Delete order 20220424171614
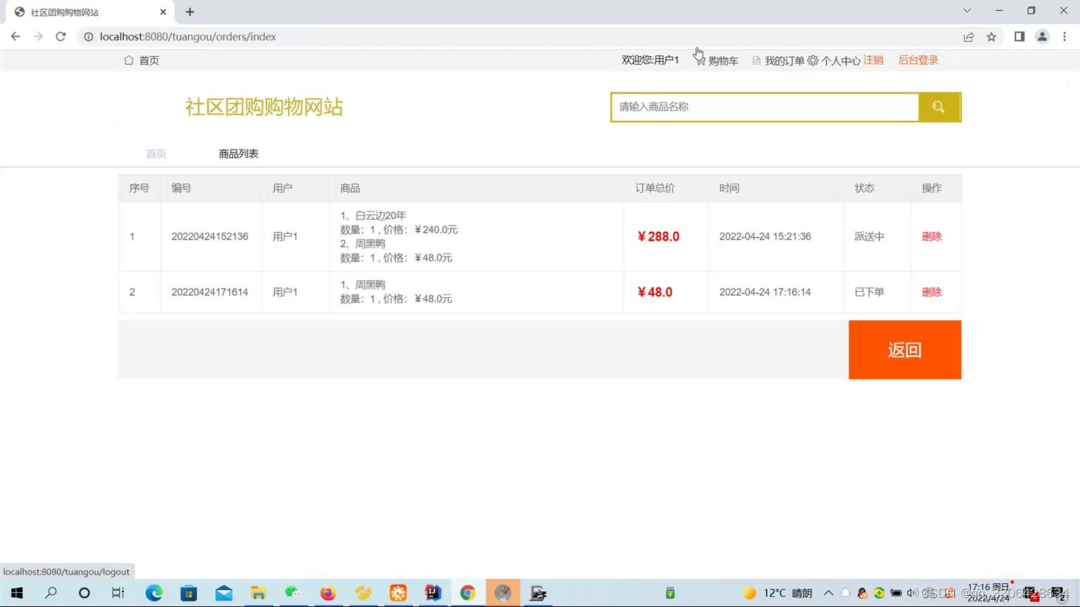 point(932,292)
